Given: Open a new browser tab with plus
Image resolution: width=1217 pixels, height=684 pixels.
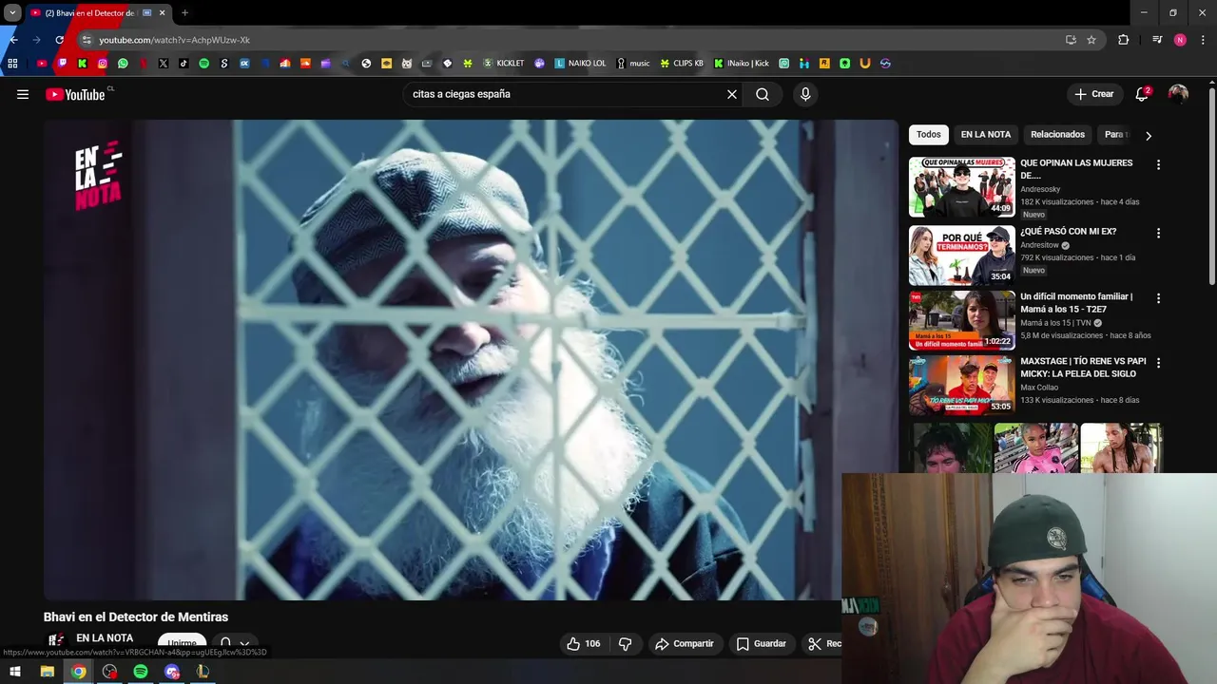Looking at the screenshot, I should 184,13.
